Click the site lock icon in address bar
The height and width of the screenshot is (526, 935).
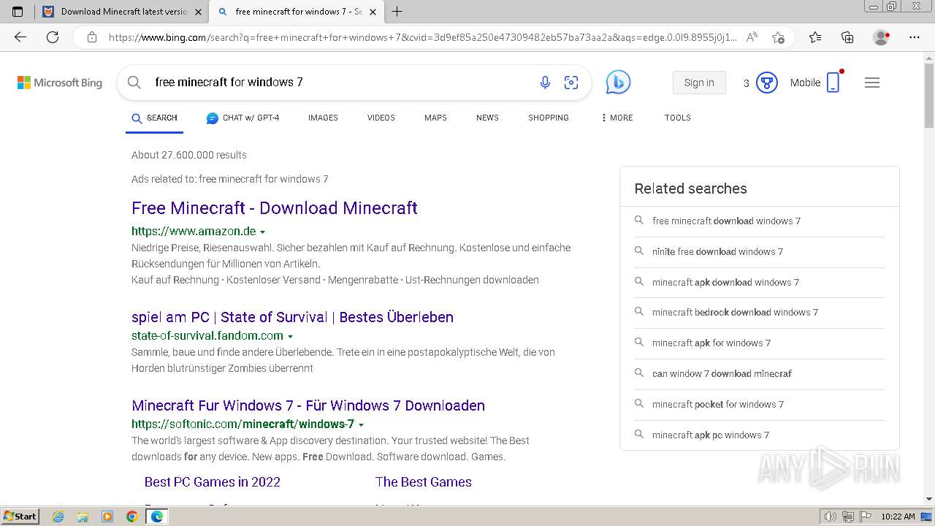coord(92,37)
